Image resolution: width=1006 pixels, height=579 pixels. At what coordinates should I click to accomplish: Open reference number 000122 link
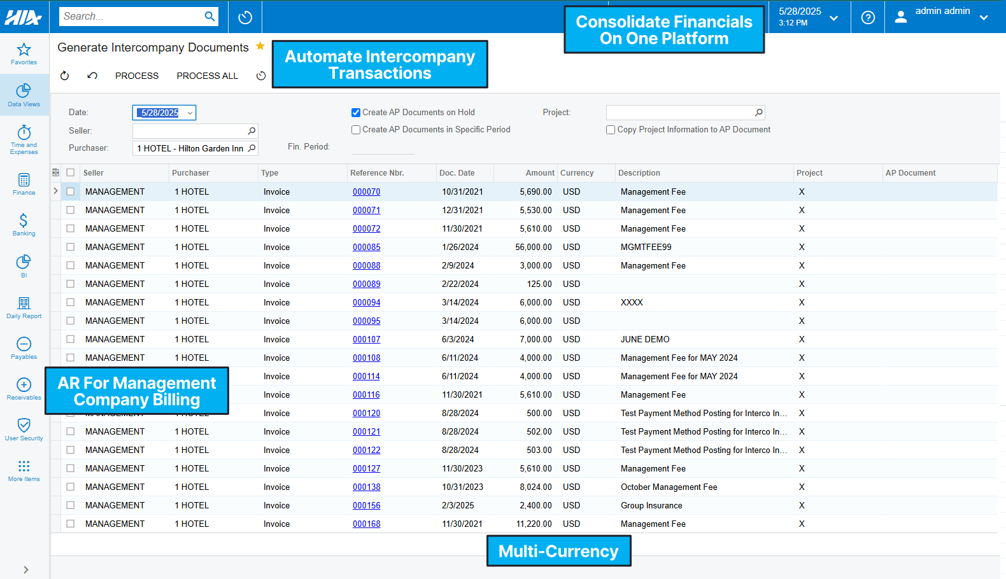click(367, 450)
